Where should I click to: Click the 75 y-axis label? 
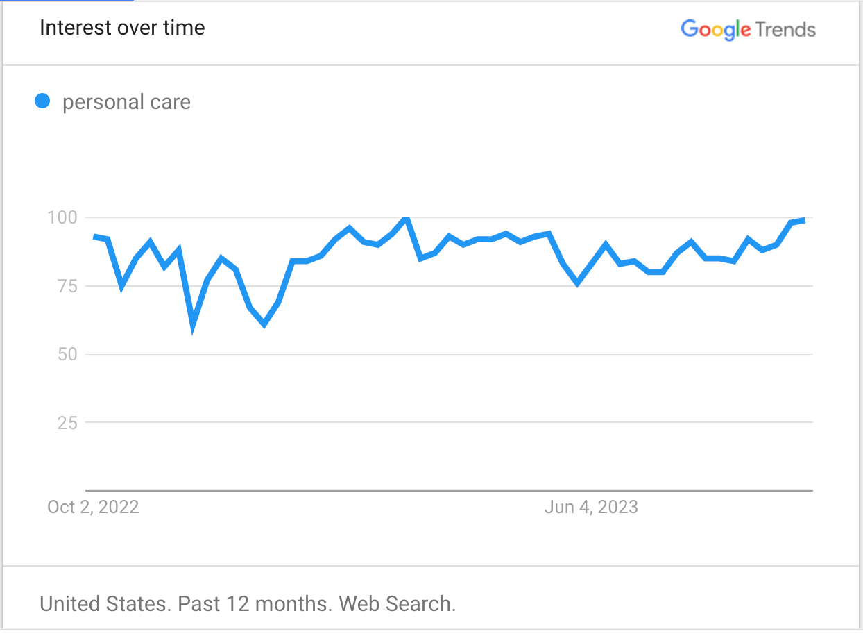coord(66,285)
